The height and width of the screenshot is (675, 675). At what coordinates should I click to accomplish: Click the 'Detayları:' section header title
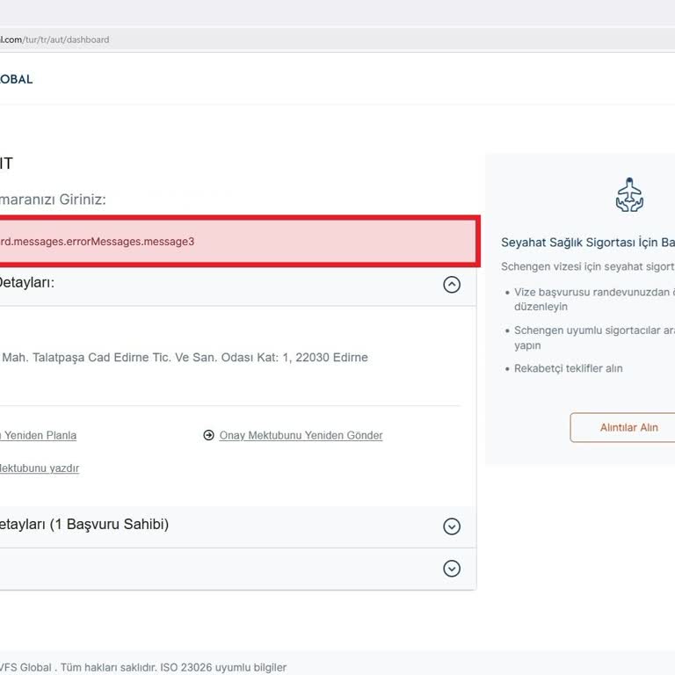(x=26, y=283)
